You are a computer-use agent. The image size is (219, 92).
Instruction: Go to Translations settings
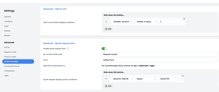9,71
